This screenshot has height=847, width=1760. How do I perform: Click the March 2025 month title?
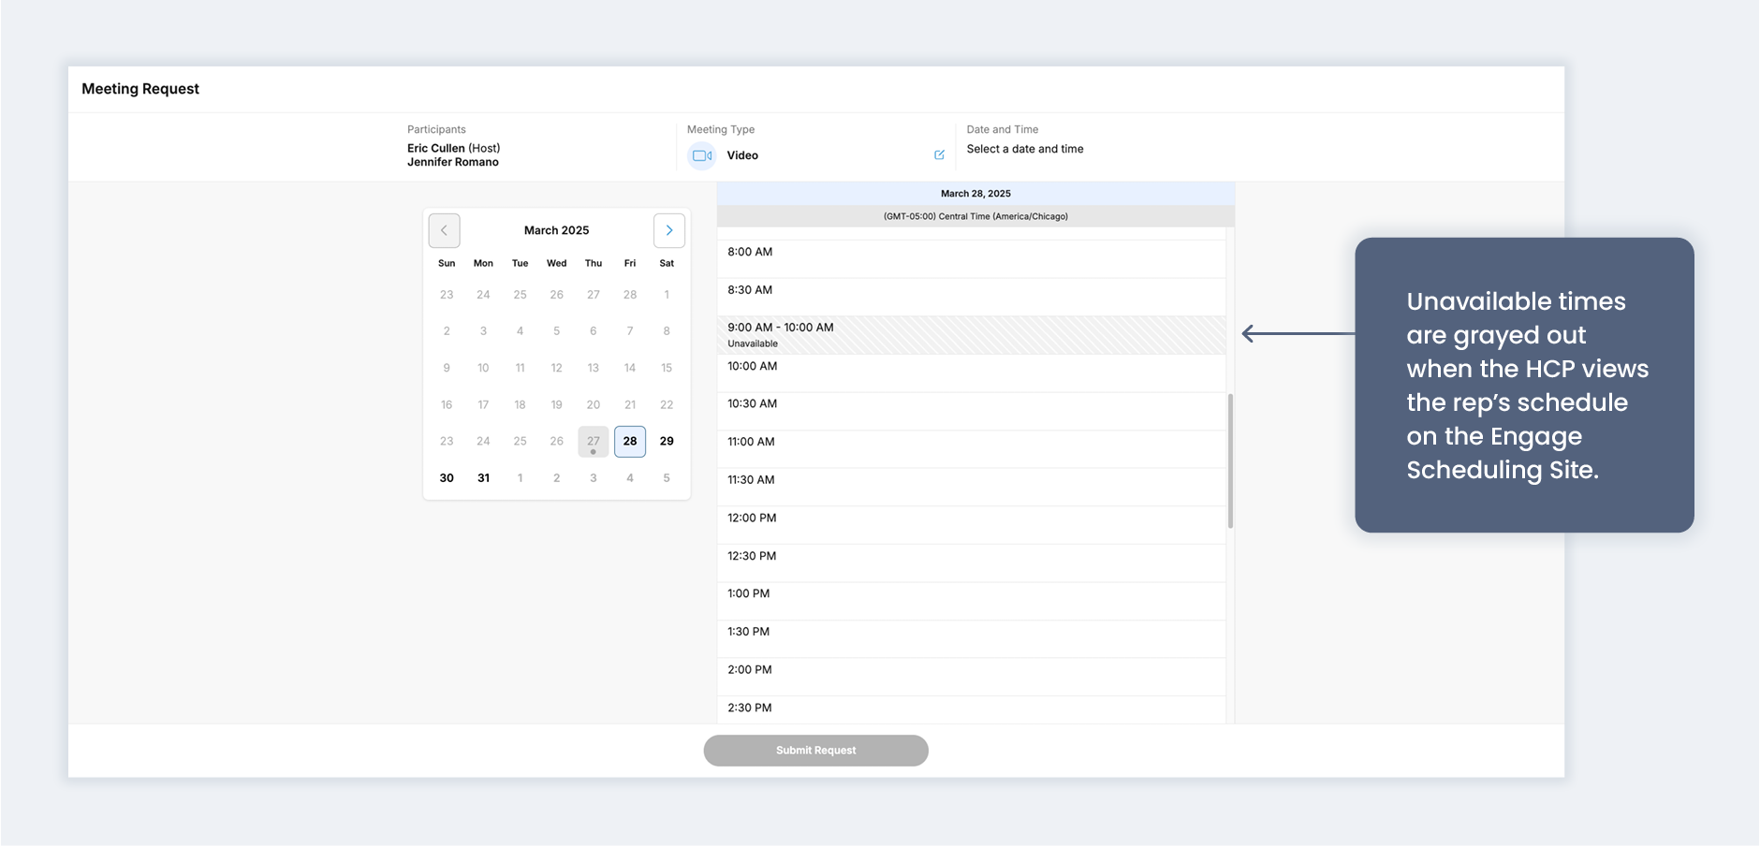[x=556, y=230]
